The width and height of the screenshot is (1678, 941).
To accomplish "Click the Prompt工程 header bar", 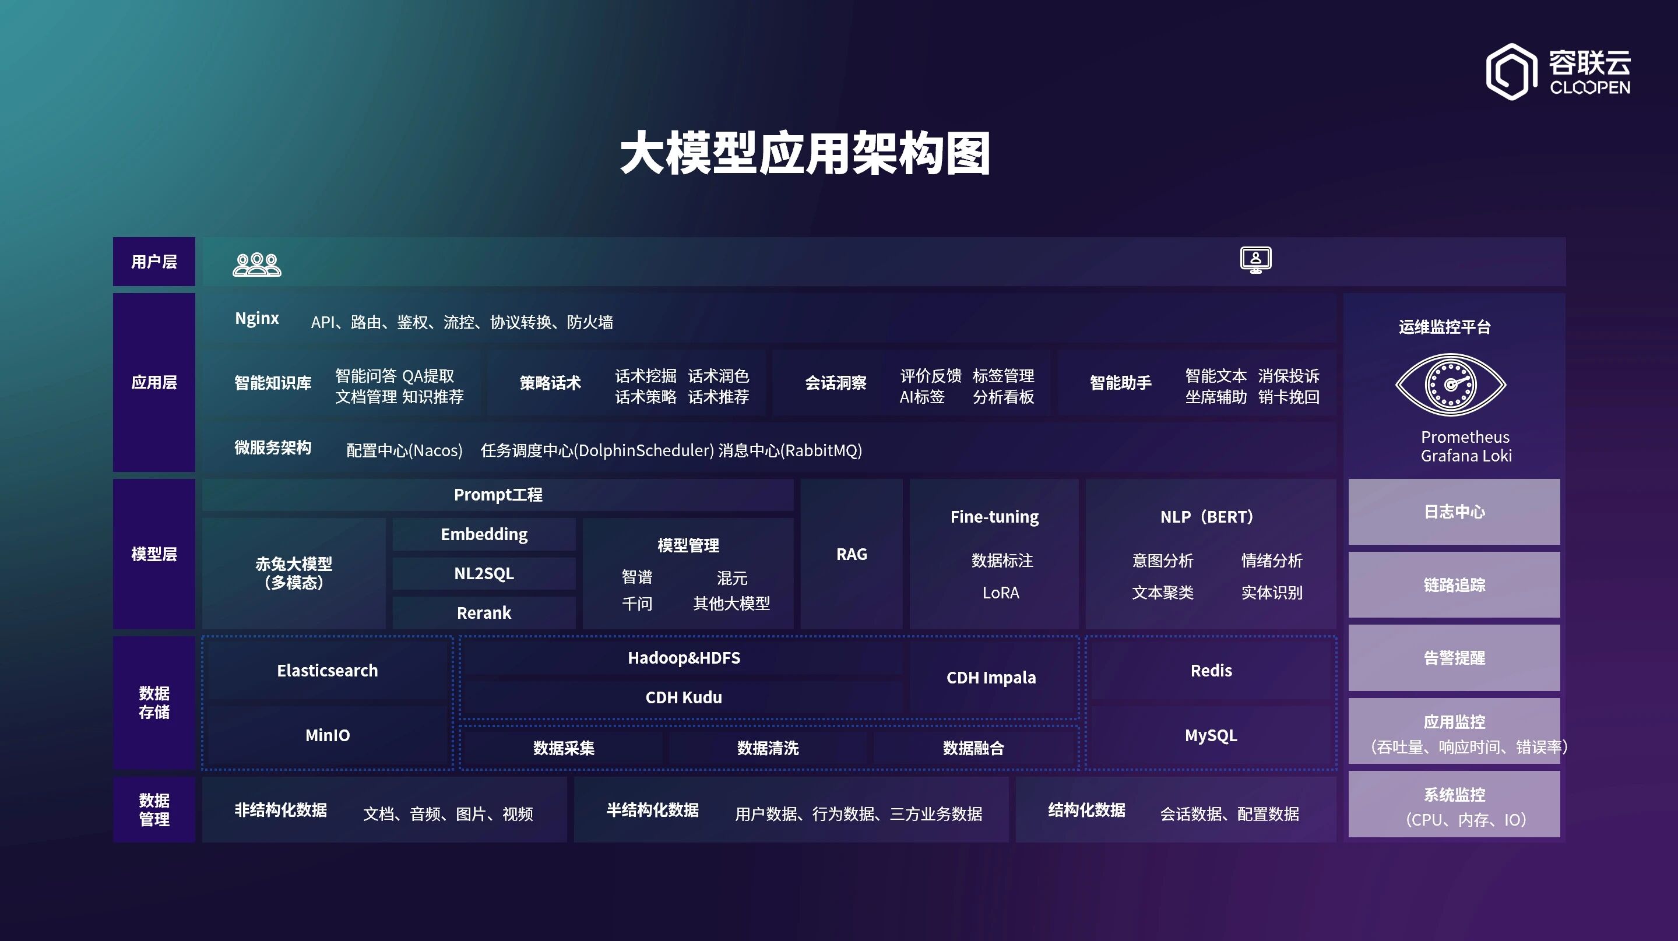I will 498,495.
